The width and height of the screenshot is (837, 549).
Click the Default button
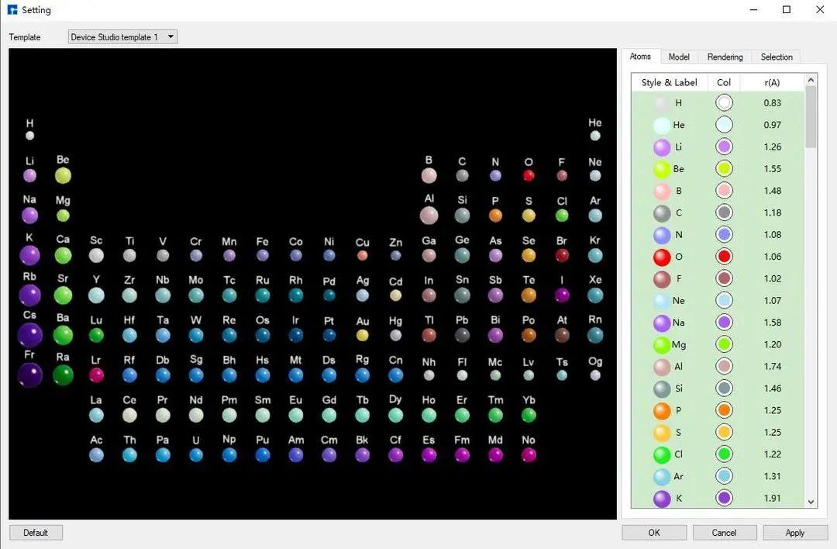(36, 533)
